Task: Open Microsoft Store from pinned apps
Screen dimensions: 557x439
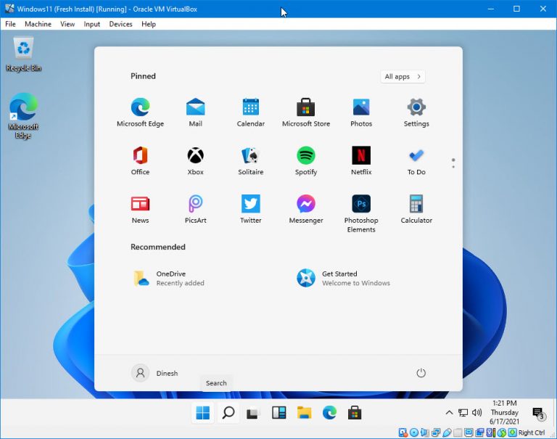Action: point(306,112)
